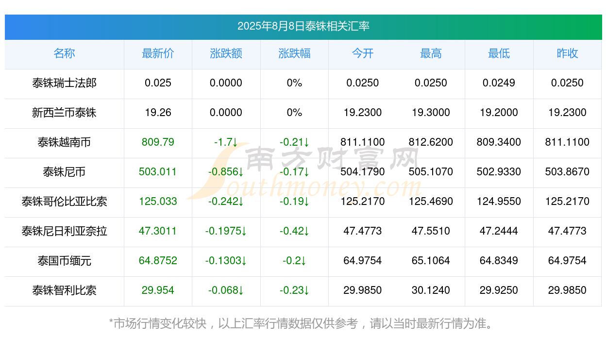Viewport: 607px width, 339px height.
Task: Select the '名称' column header
Action: pos(64,53)
